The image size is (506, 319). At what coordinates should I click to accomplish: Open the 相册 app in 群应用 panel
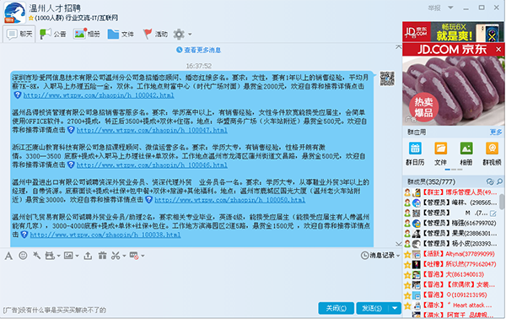coord(466,154)
